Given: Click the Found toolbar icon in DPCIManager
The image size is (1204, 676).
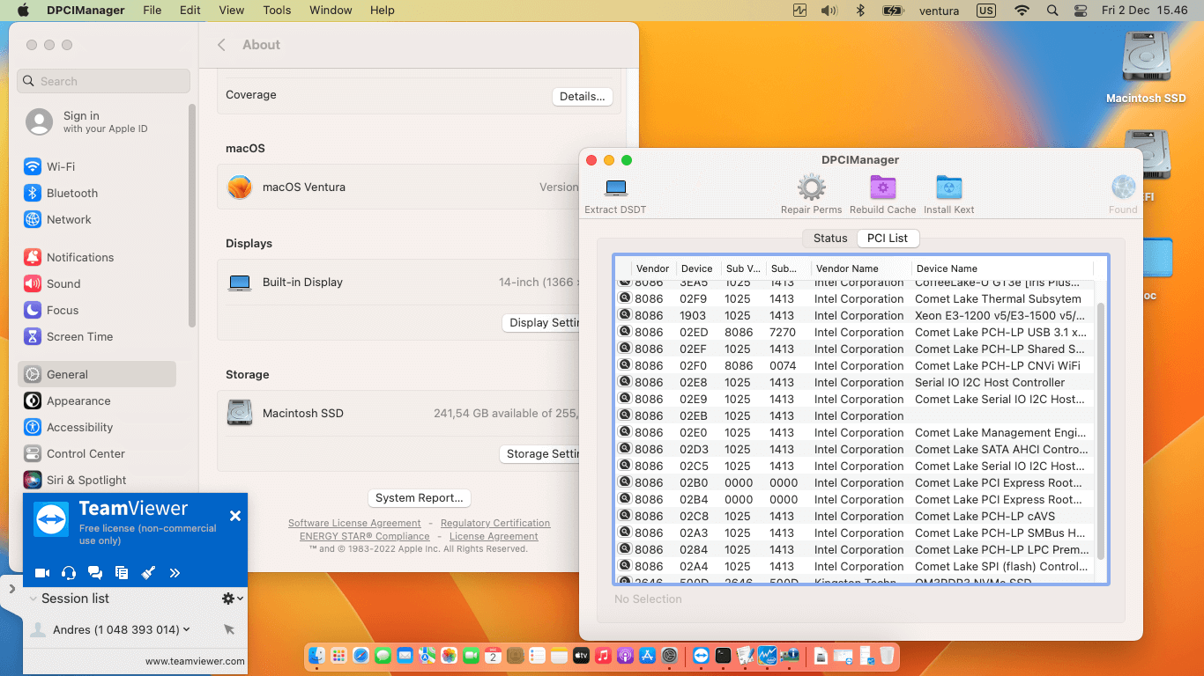Looking at the screenshot, I should coord(1123,187).
